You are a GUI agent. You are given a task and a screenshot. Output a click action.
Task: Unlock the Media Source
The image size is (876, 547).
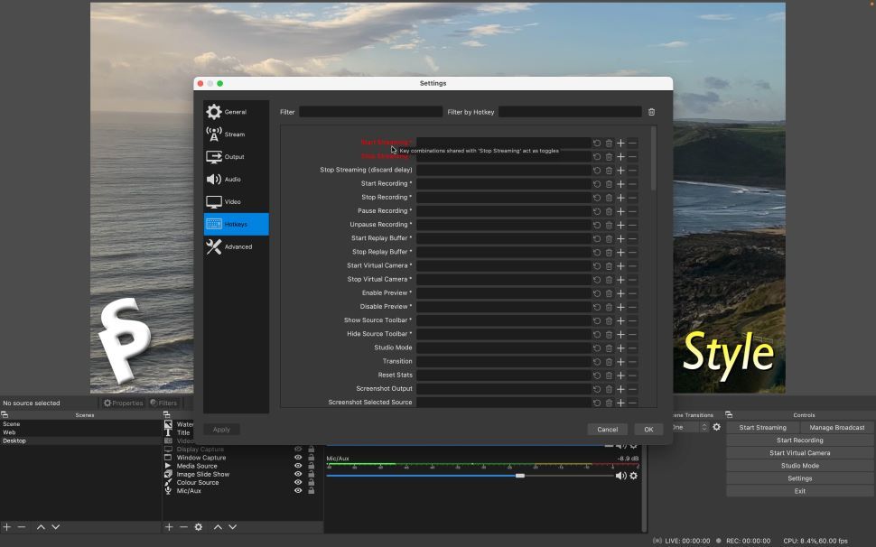(312, 465)
